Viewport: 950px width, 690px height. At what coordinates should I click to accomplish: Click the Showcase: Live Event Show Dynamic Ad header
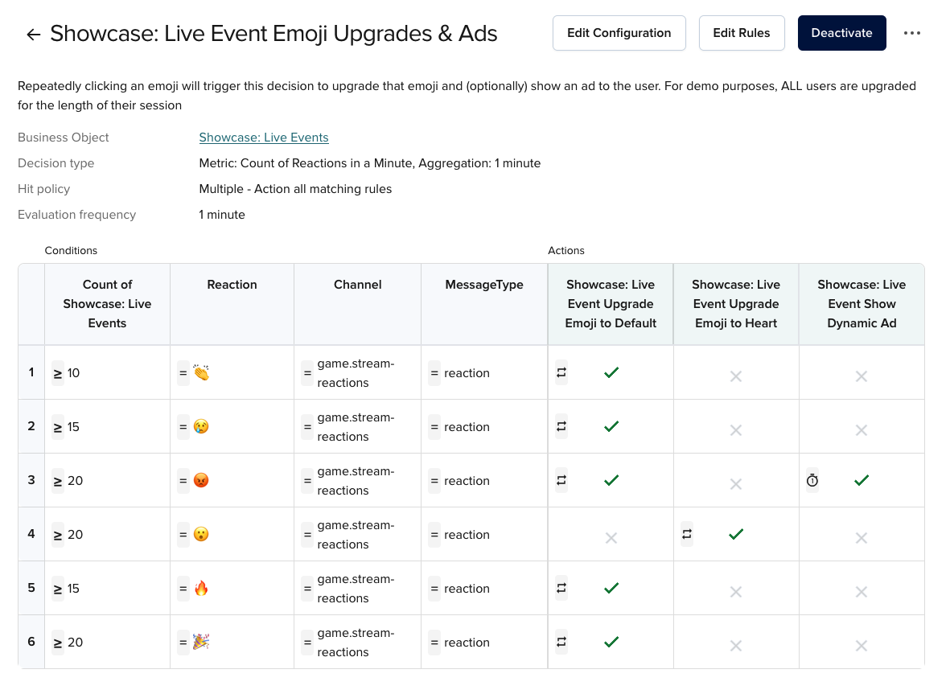[x=862, y=304]
